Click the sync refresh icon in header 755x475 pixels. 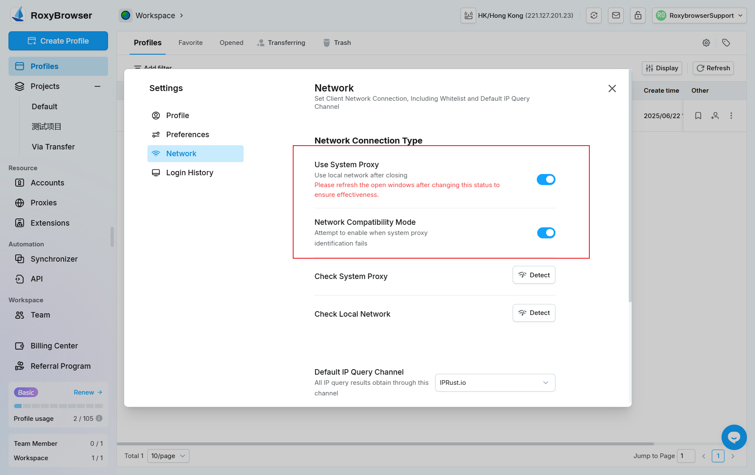coord(594,16)
